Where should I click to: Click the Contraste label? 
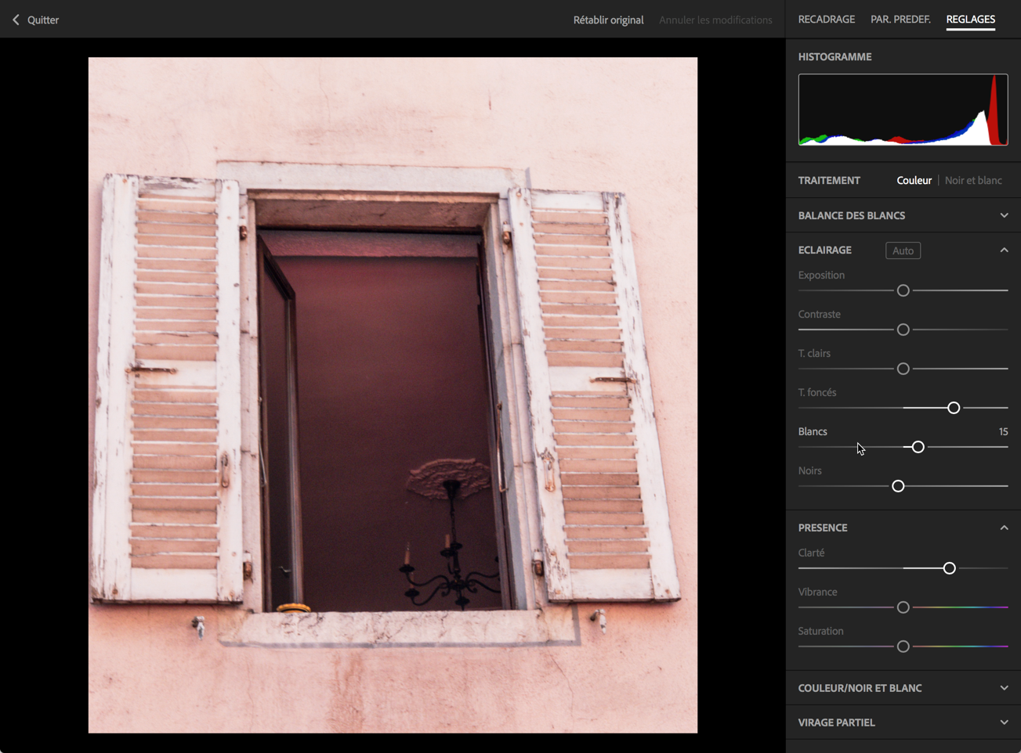click(819, 314)
